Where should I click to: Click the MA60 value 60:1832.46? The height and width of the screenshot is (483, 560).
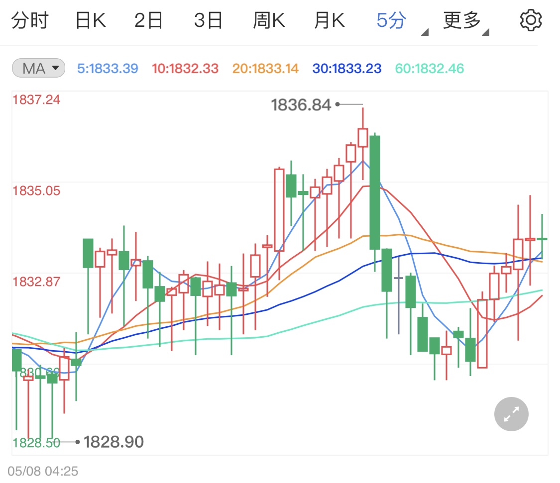tap(429, 69)
